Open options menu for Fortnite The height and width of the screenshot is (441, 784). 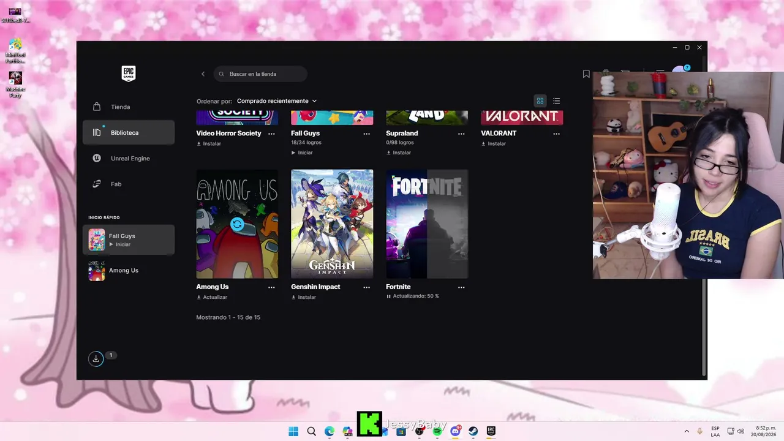coord(461,287)
